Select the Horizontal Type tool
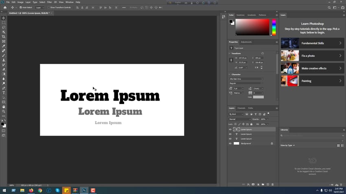 (4, 93)
